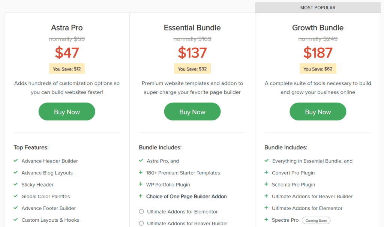The image size is (384, 227).
Task: Click the Coming Soon badge
Action: tap(316, 220)
